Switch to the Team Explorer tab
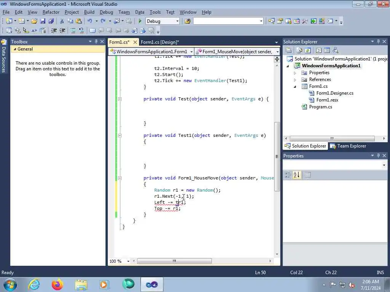This screenshot has height=292, width=390. point(348,146)
